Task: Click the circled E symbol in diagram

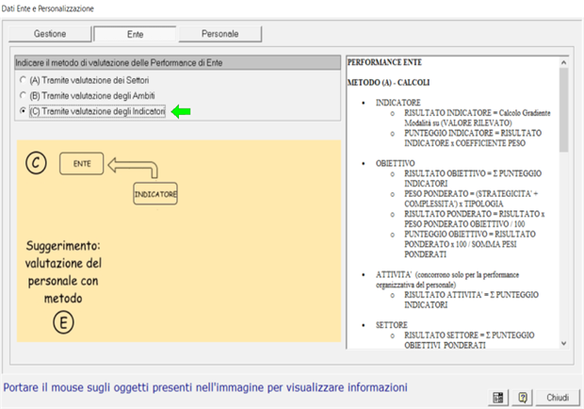Action: [62, 323]
